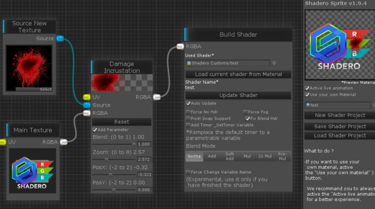Click the yellow UV input port of Main Texture
This screenshot has height=209, width=375.
point(2,142)
